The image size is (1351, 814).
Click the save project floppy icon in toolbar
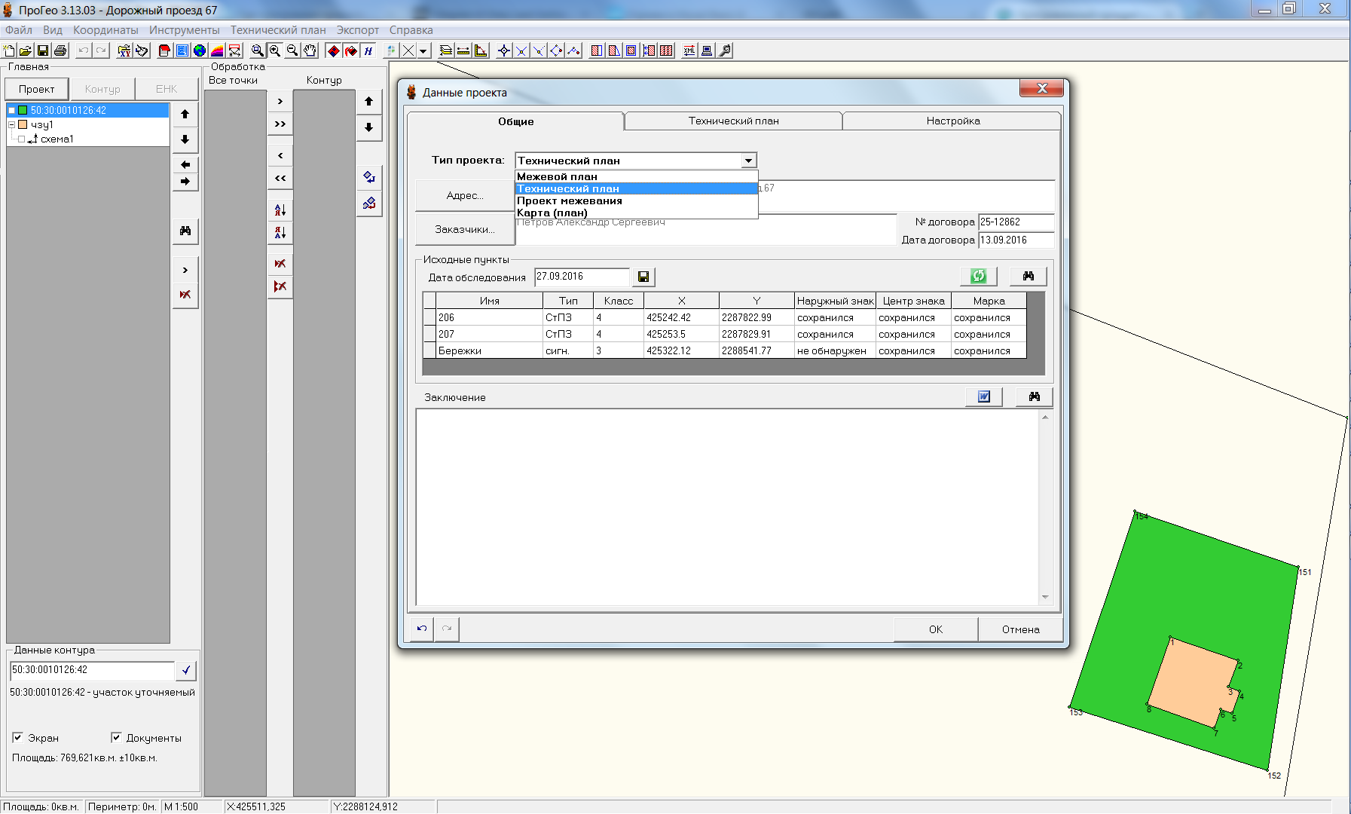(43, 50)
